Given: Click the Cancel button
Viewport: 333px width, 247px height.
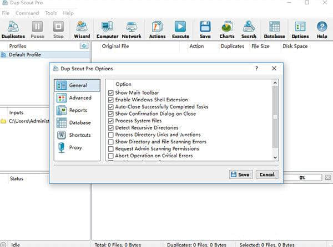Looking at the screenshot, I should pos(266,174).
